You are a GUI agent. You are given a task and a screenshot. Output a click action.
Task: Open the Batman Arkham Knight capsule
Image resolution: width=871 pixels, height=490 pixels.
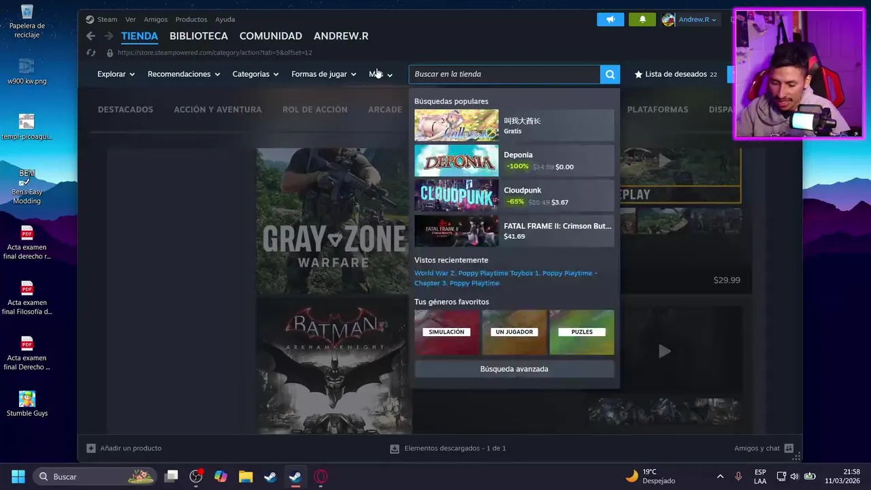point(334,365)
